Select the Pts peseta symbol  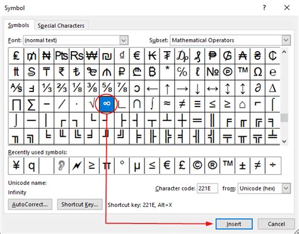click(61, 56)
